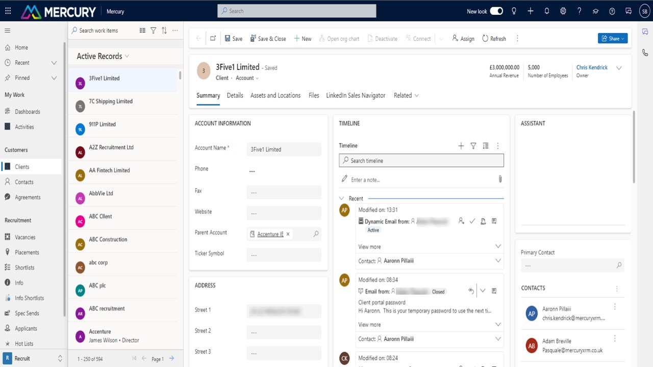The width and height of the screenshot is (653, 367).
Task: Reply to the Client portal password email
Action: coord(471,291)
